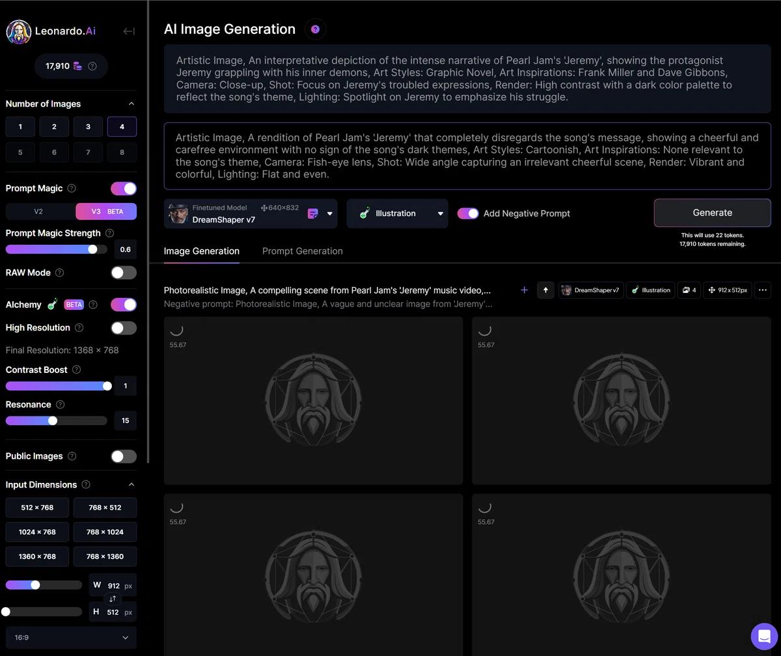Viewport: 781px width, 656px height.
Task: Click the plus icon next to the generation prompt
Action: pos(524,290)
